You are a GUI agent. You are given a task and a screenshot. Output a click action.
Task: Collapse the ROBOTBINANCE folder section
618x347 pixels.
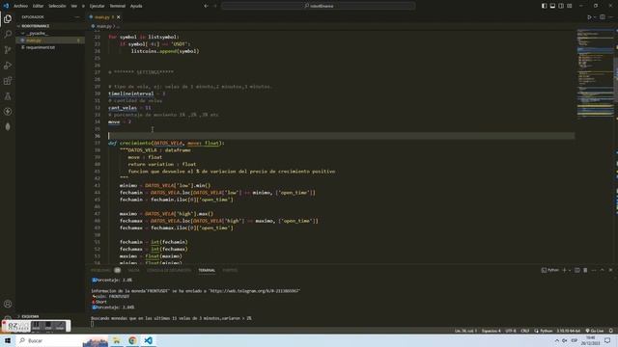click(49, 26)
